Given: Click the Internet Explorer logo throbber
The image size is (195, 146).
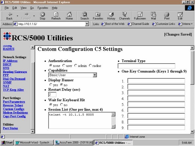Looking at the screenshot, I should pos(189,8).
